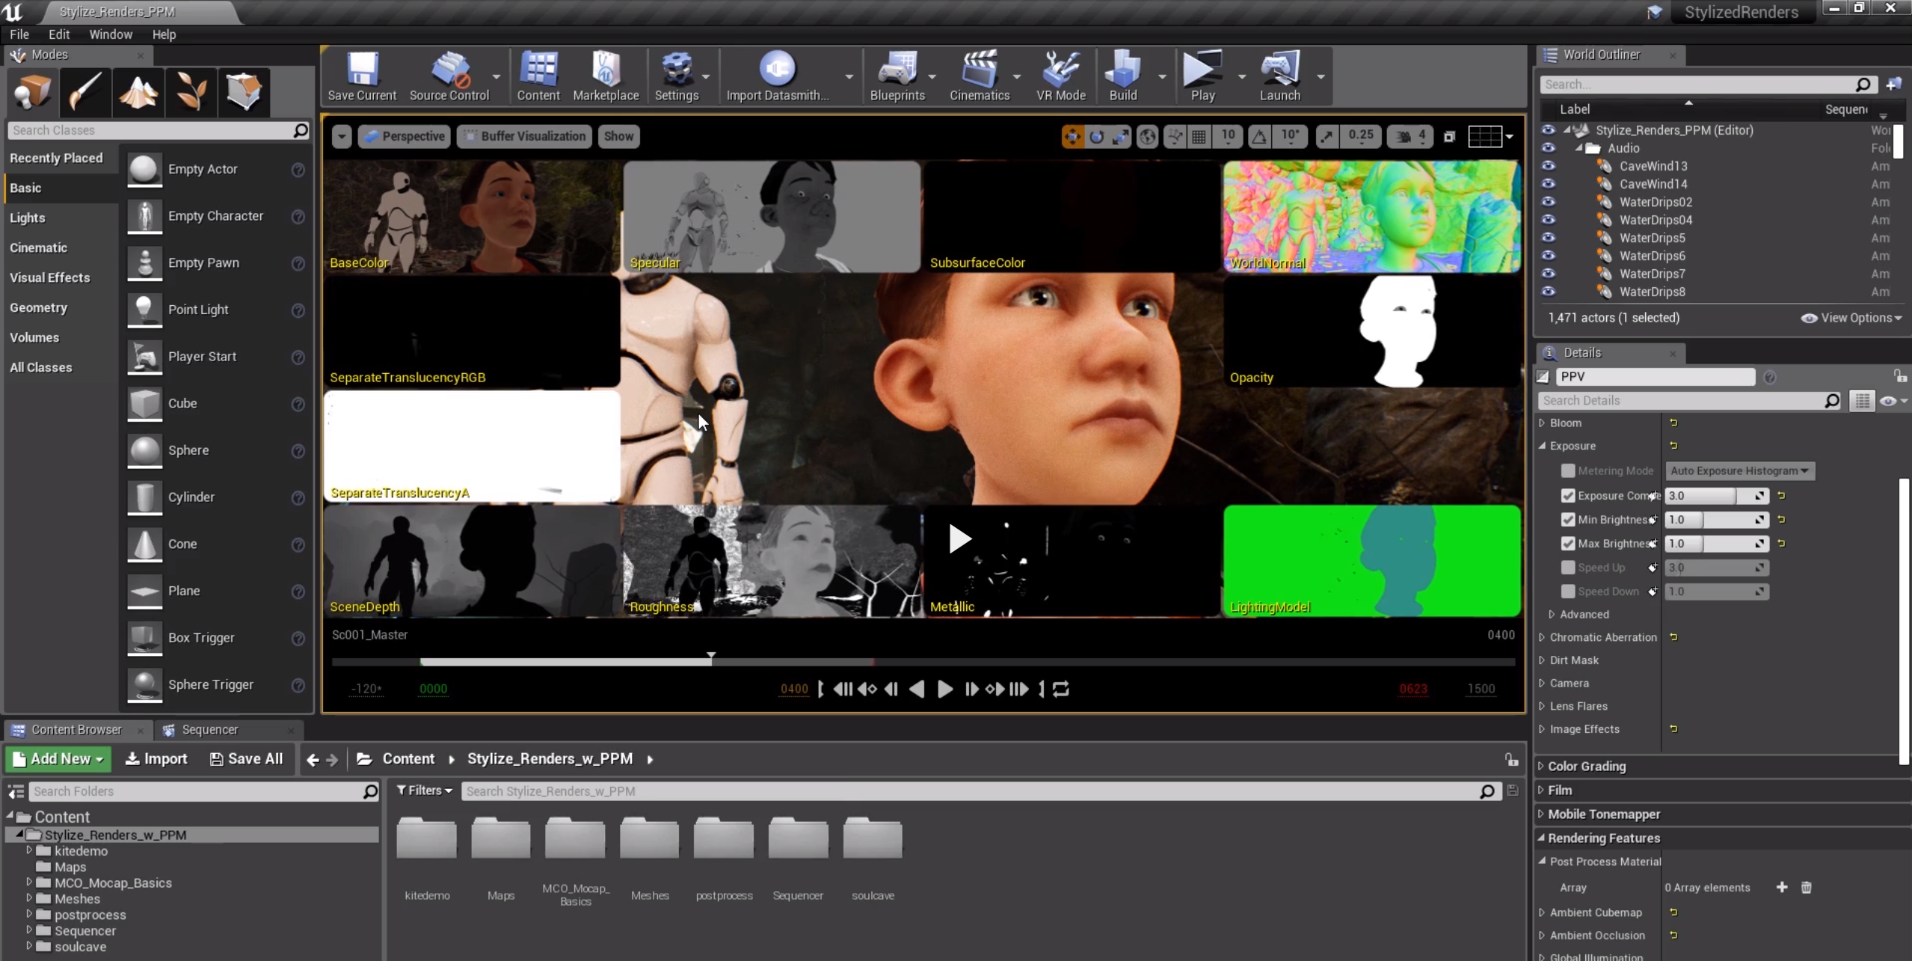Select the Foliage mode icon

coord(191,92)
